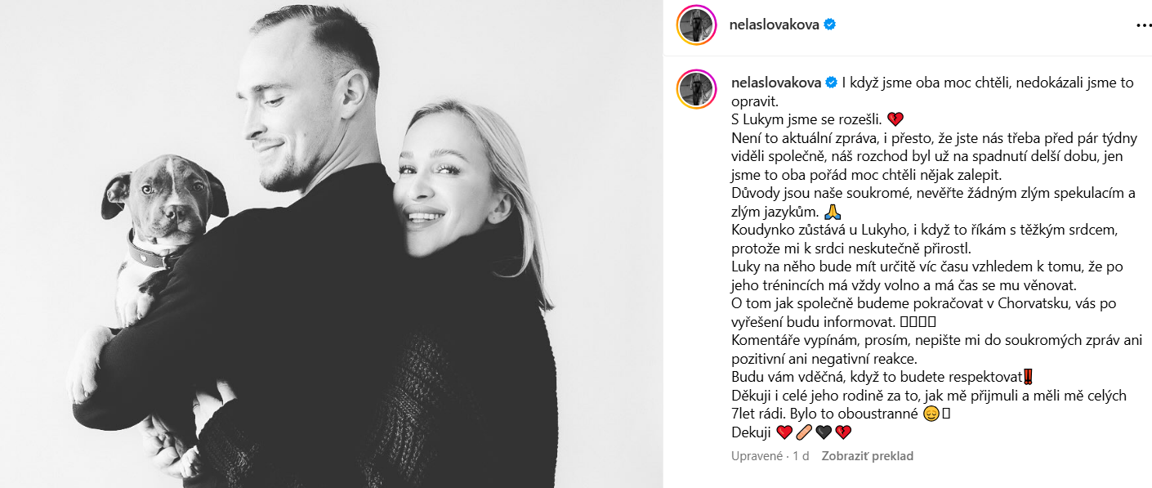The image size is (1152, 488).
Task: Click the praying hands emoji after "jazykům"
Action: pyautogui.click(x=833, y=212)
